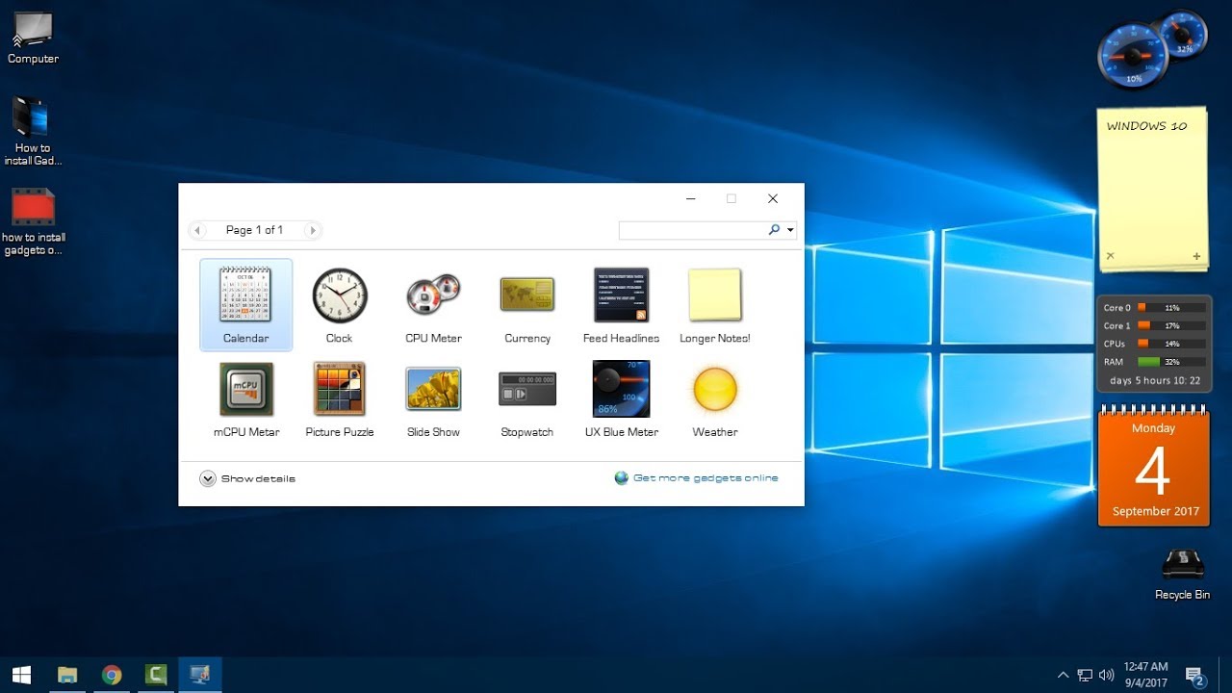Open the taskbar clock and date
The image size is (1232, 693).
click(1145, 675)
